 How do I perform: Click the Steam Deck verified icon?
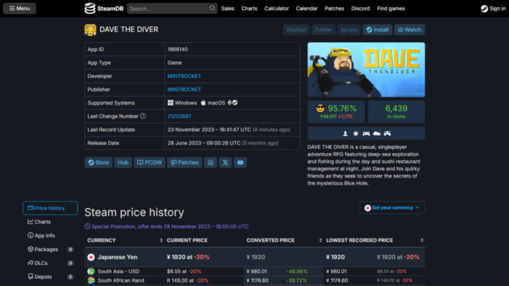pos(232,103)
